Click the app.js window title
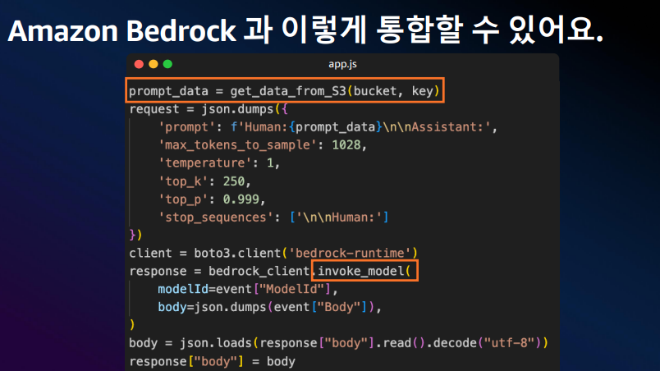 342,64
